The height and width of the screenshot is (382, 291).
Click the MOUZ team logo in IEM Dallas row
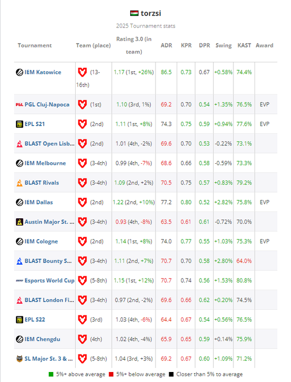82,202
